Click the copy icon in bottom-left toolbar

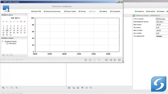point(12,88)
